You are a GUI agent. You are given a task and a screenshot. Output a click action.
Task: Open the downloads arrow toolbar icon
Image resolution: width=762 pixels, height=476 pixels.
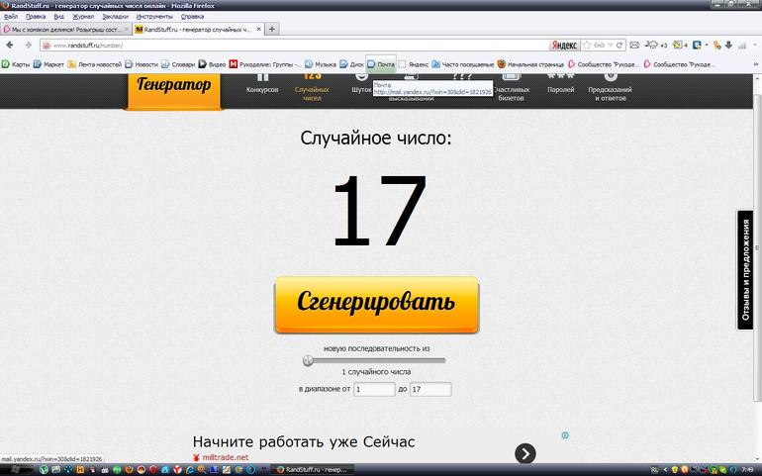728,46
